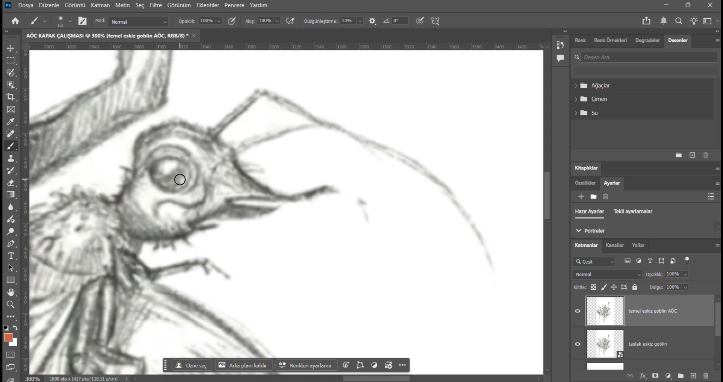Click the Özne seç button
This screenshot has height=382, width=723.
pyautogui.click(x=191, y=365)
